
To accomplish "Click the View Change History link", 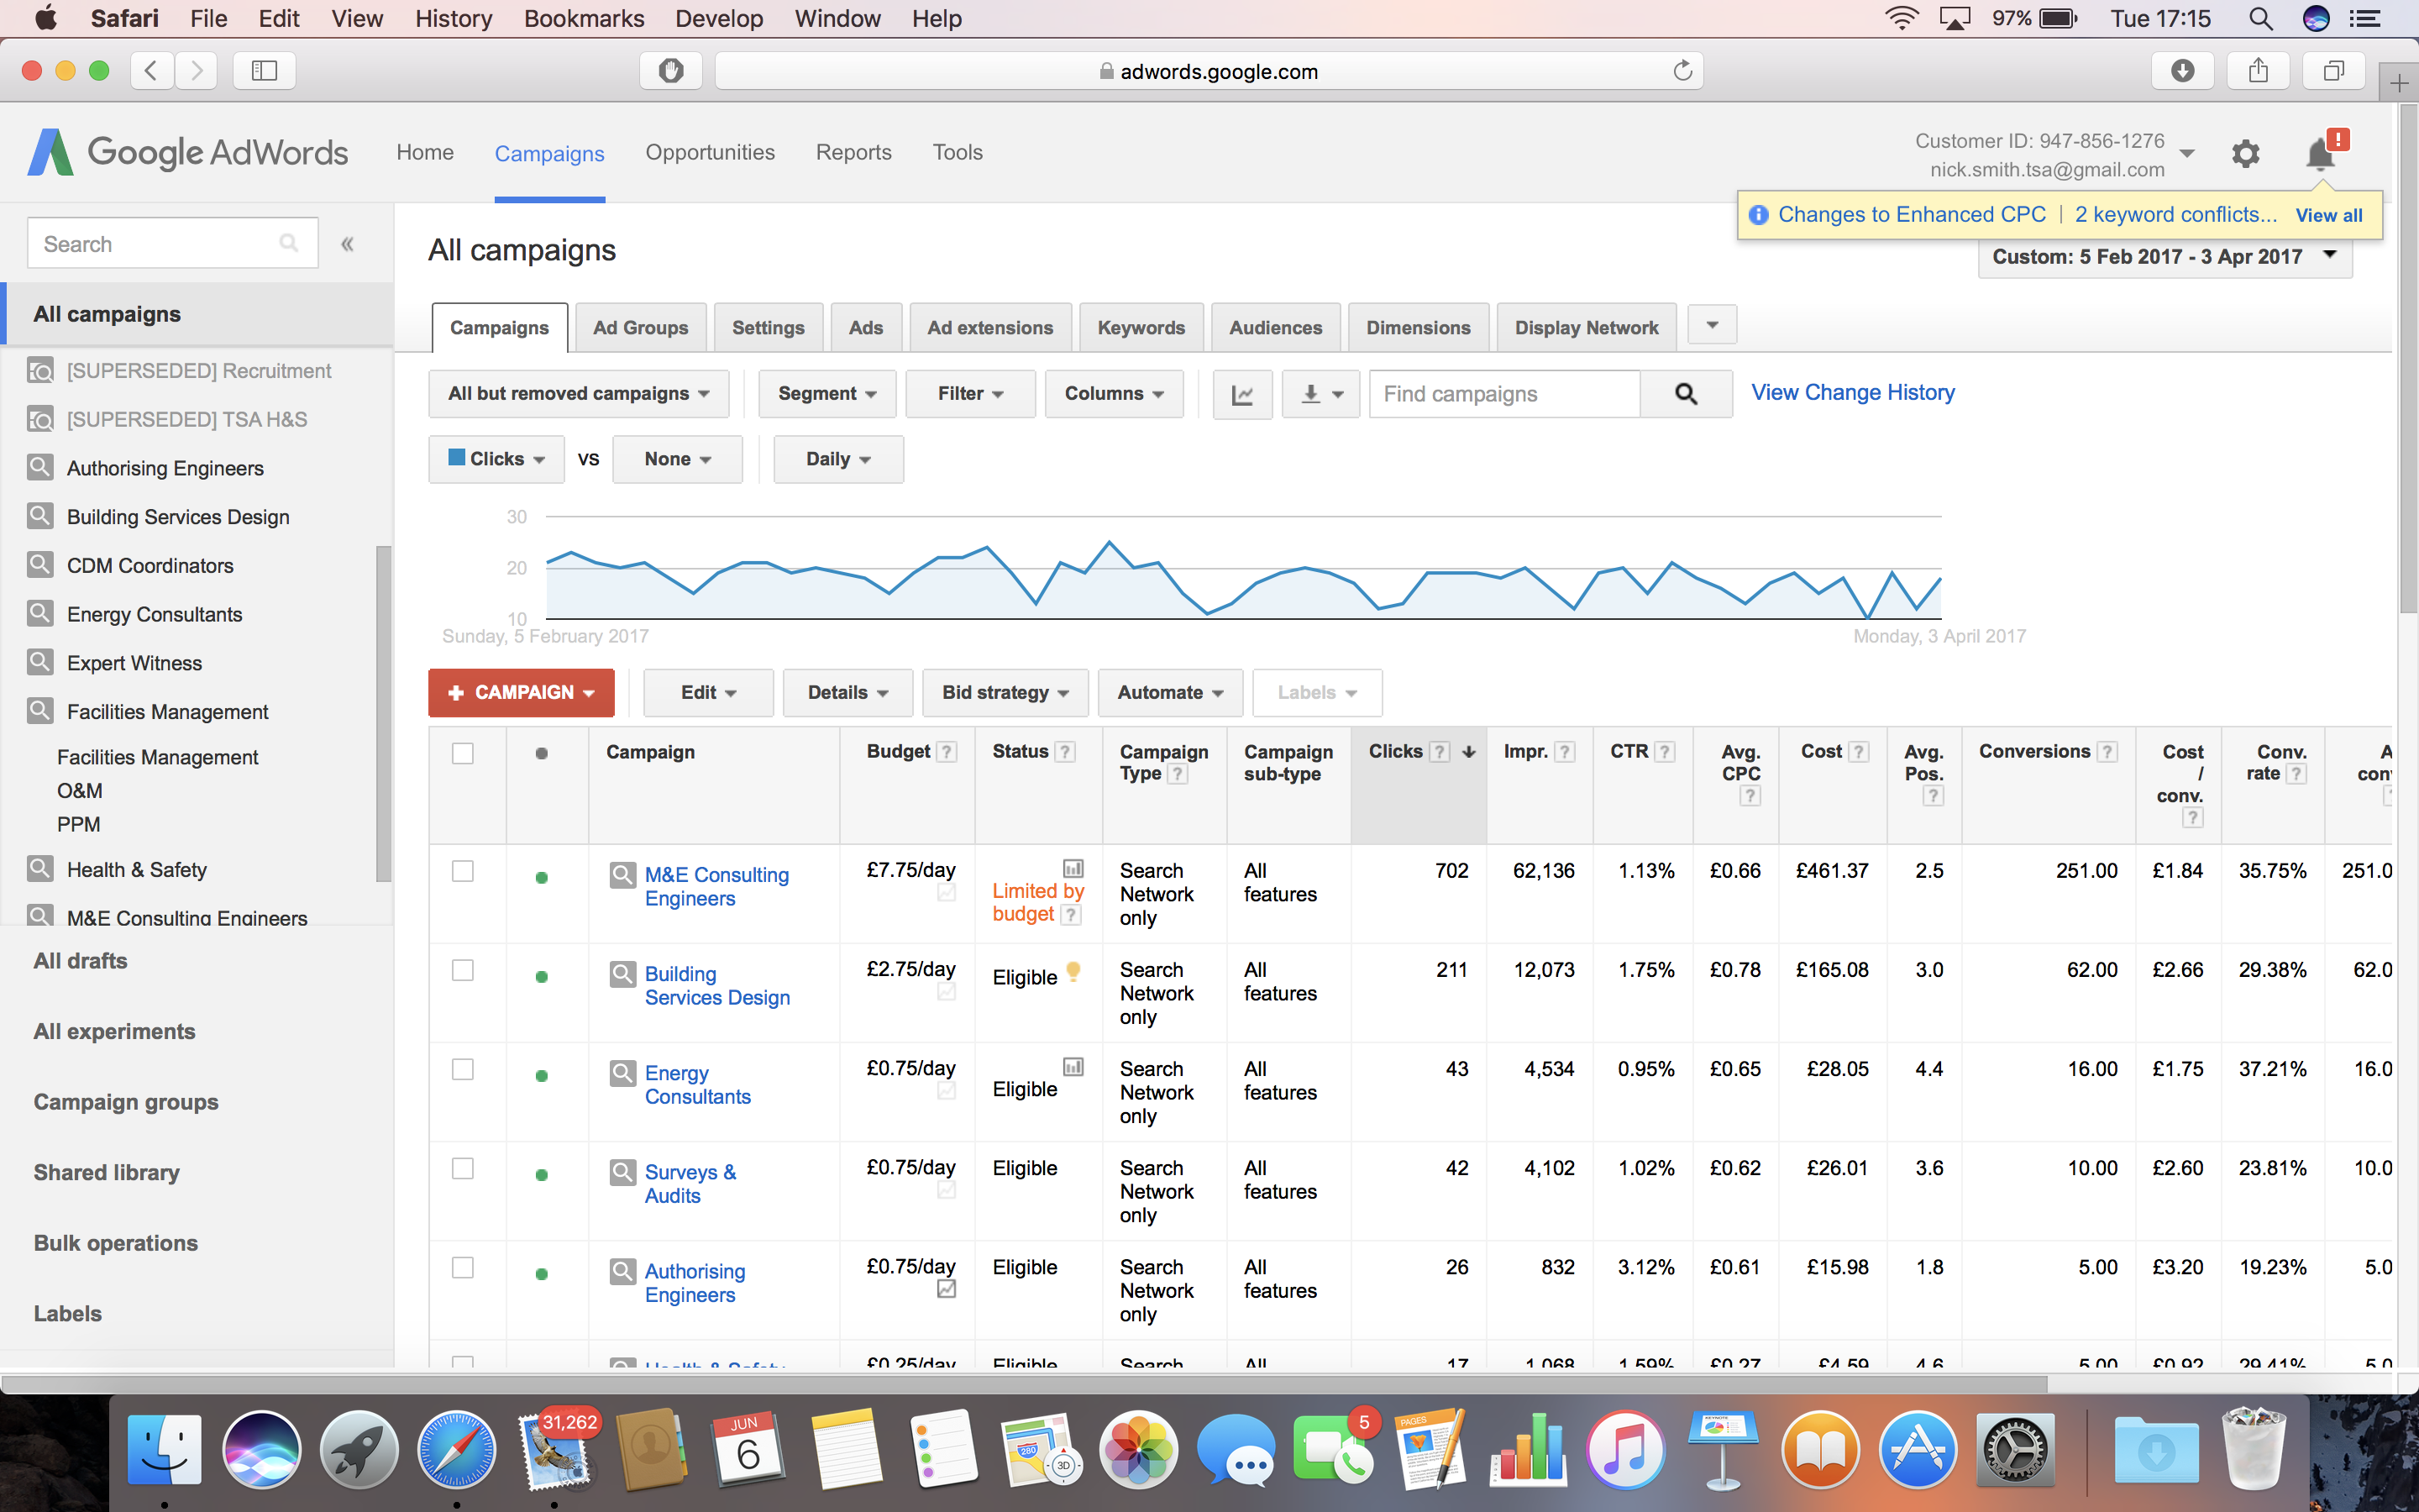I will [x=1852, y=392].
